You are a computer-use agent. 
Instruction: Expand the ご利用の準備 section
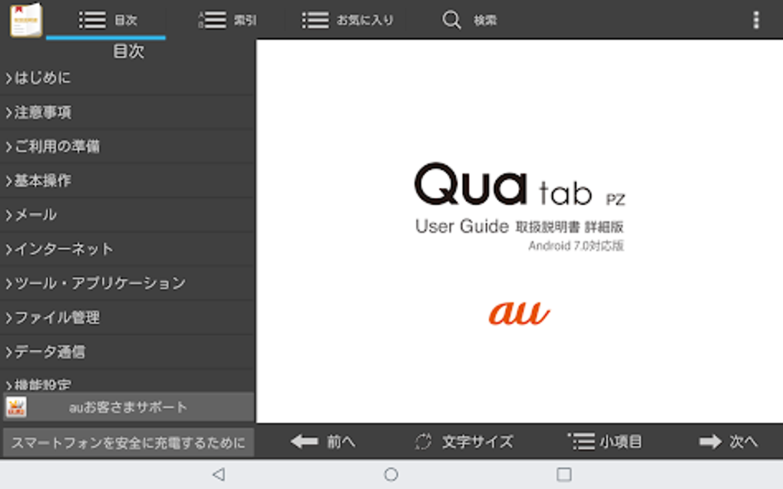click(127, 147)
